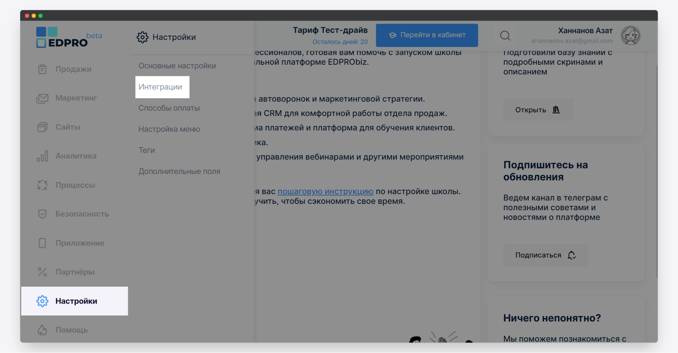Open the user avatar profile picture

[x=630, y=36]
